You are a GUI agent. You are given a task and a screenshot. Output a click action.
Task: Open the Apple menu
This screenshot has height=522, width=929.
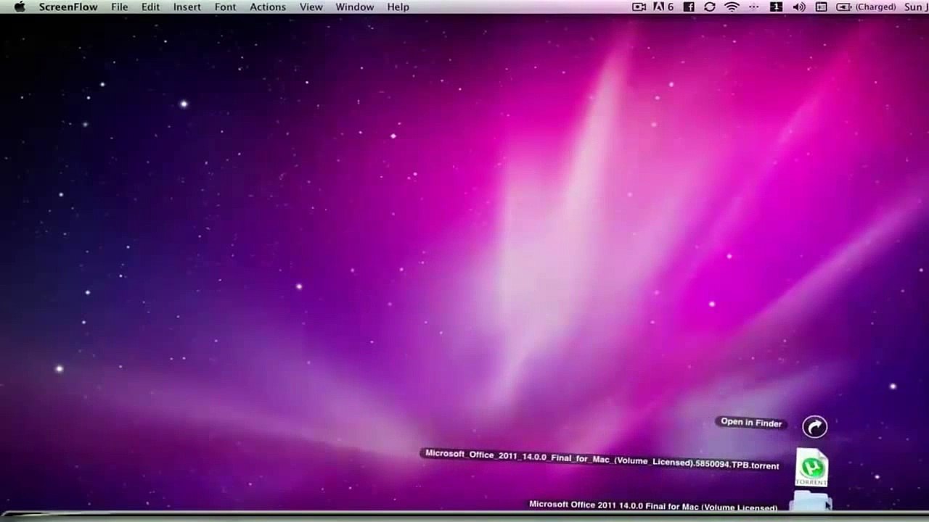20,7
